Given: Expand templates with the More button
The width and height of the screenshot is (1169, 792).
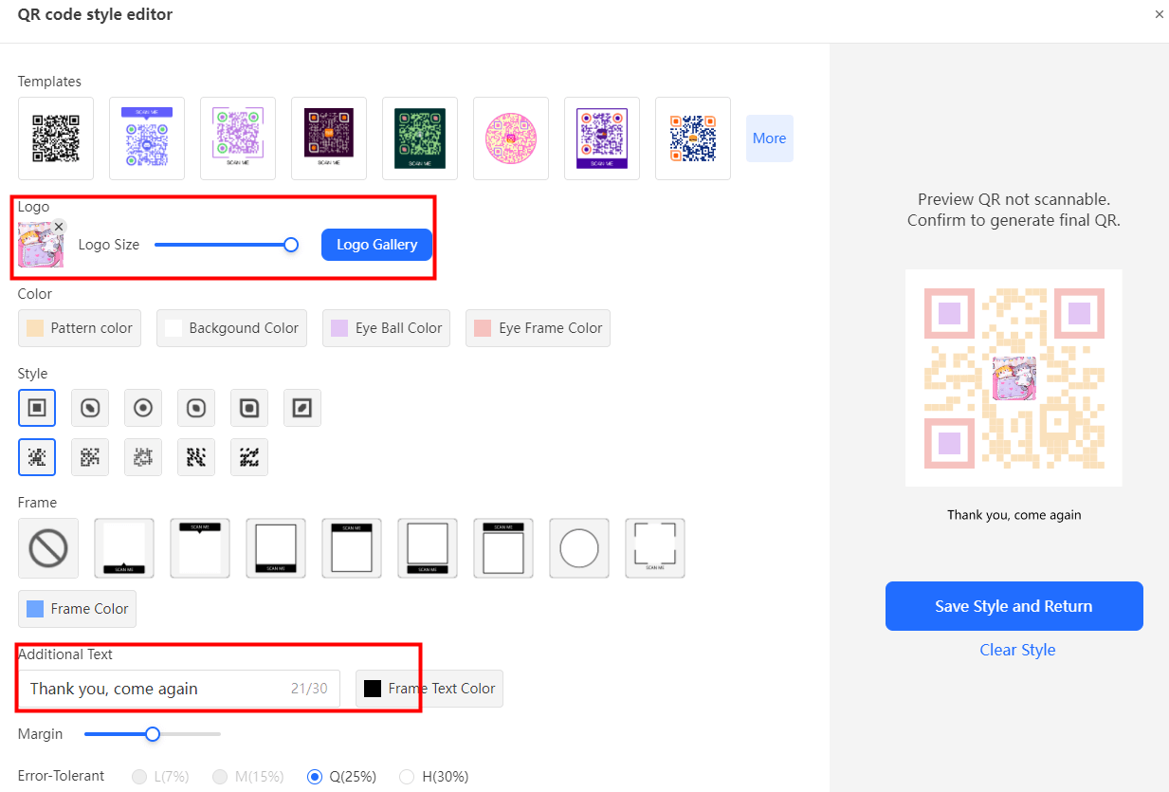Looking at the screenshot, I should (769, 138).
